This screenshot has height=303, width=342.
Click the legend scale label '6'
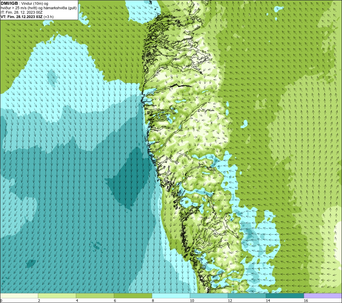point(115,301)
